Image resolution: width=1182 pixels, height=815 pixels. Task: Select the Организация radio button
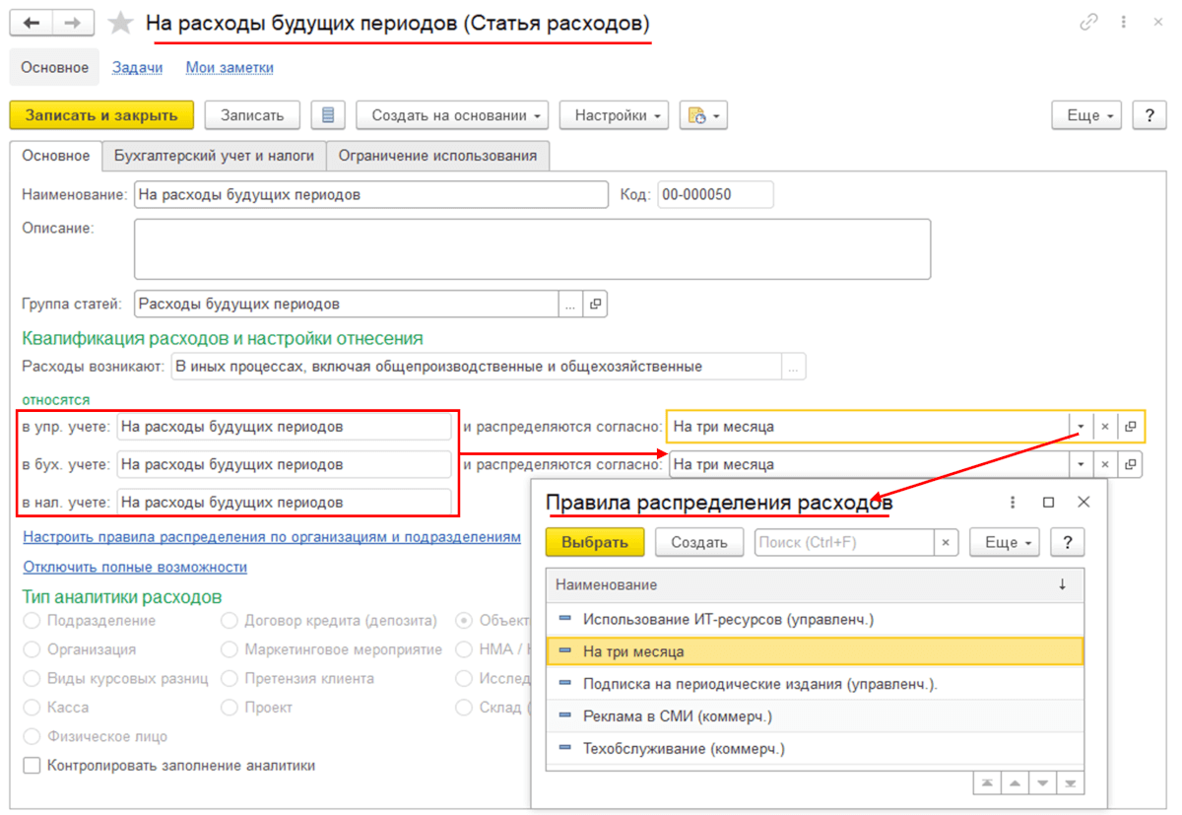click(32, 649)
